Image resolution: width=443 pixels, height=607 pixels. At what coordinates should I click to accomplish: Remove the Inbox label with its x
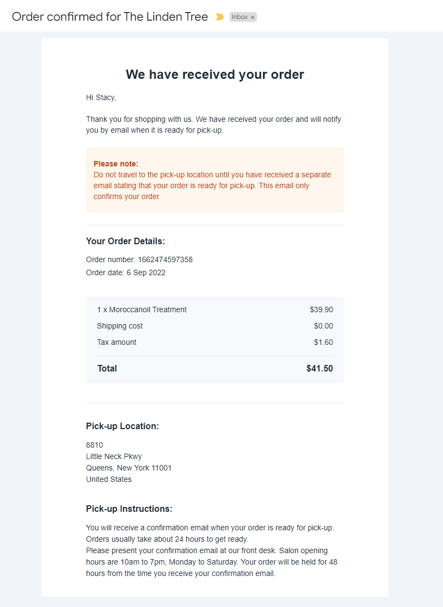(253, 17)
